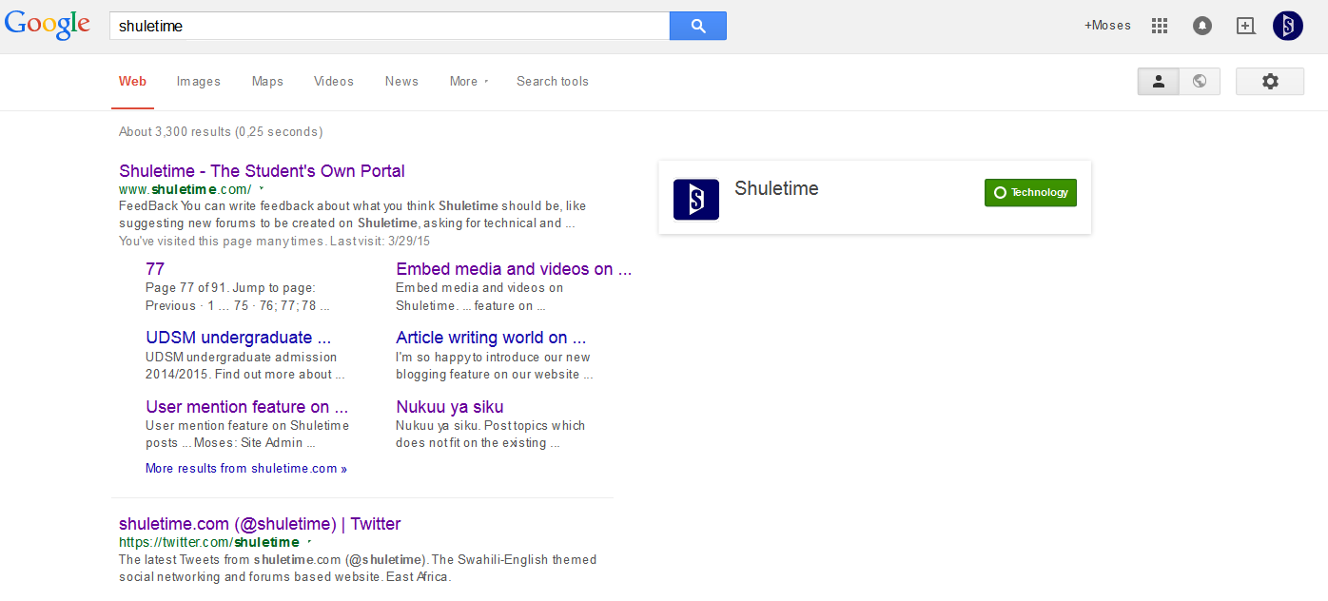This screenshot has height=601, width=1328.
Task: Click the https://twitter.com/shuletime green URL
Action: click(x=209, y=542)
